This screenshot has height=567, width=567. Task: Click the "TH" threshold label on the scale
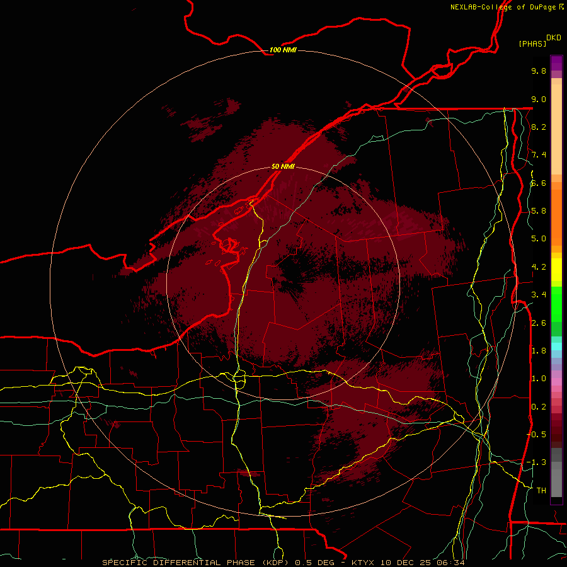541,491
